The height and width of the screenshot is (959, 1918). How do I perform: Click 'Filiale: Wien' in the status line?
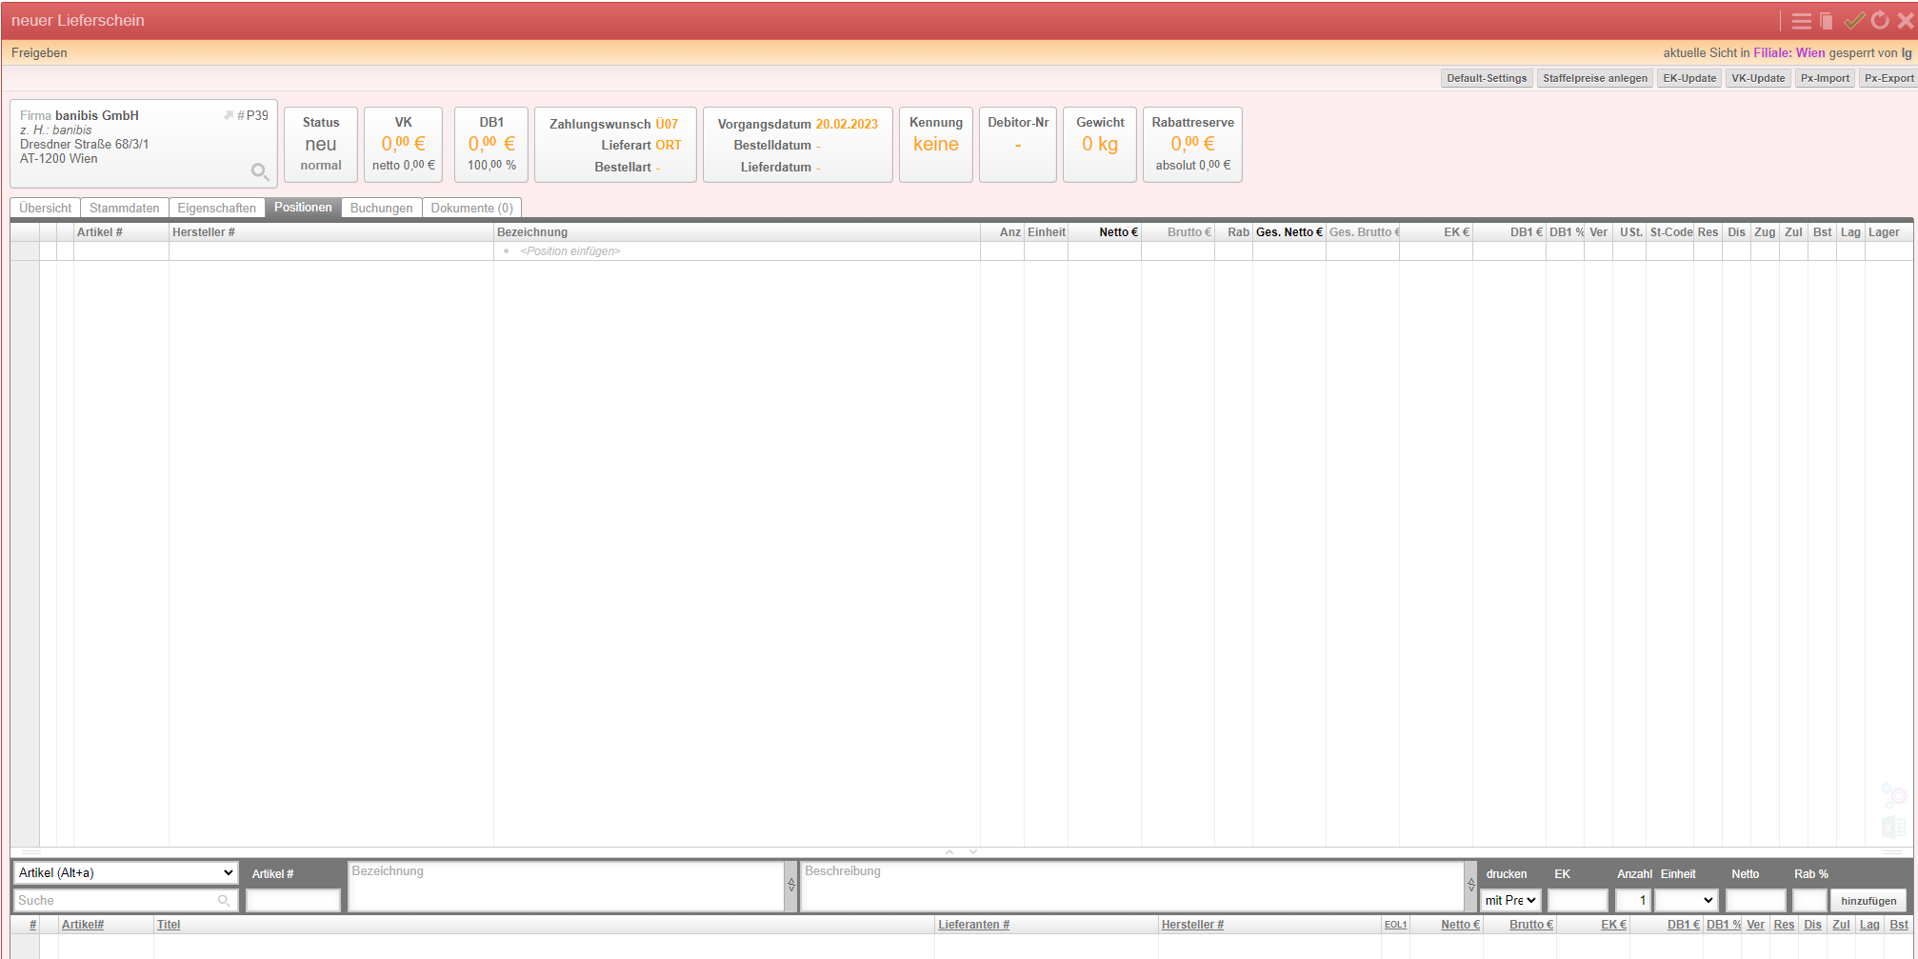point(1789,52)
